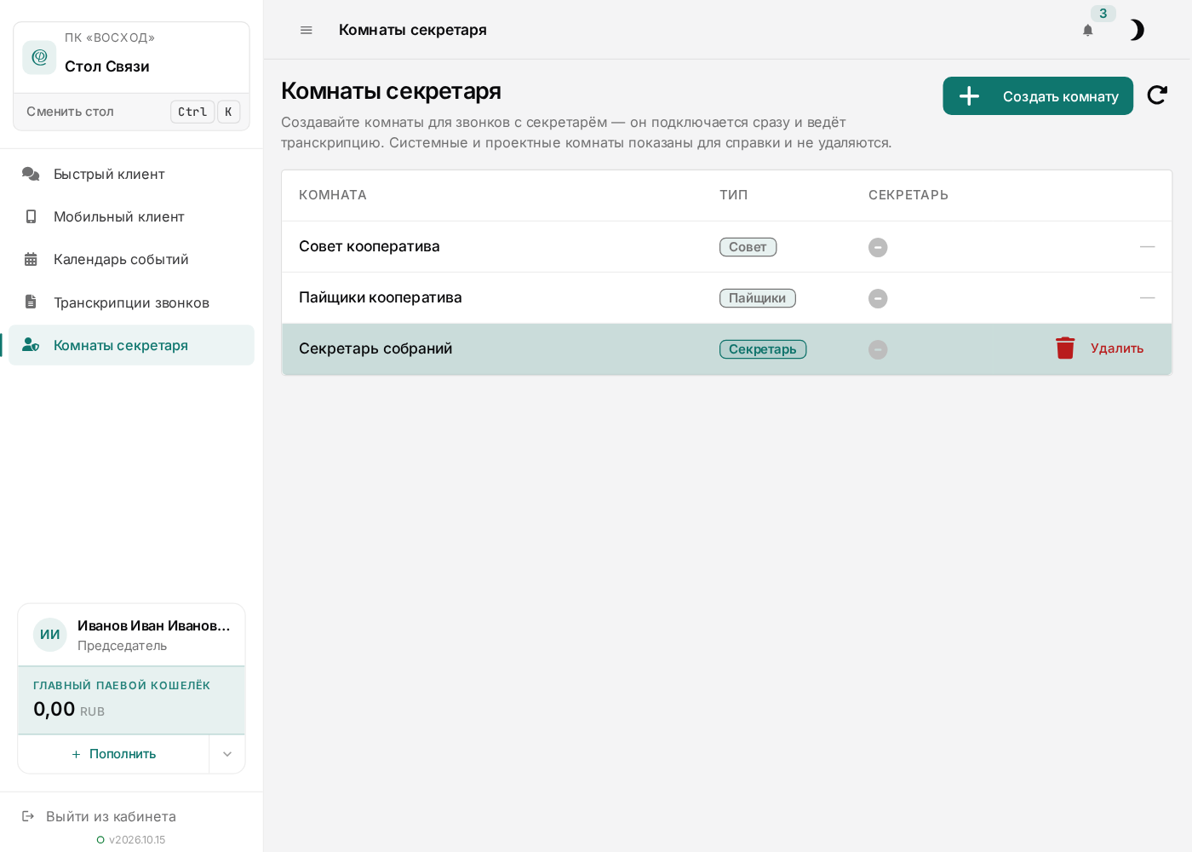Open the Сменить стол switcher
Viewport: 1192px width, 852px height.
(132, 112)
